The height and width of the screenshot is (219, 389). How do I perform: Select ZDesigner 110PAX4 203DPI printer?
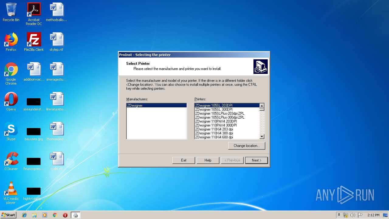coord(227,121)
